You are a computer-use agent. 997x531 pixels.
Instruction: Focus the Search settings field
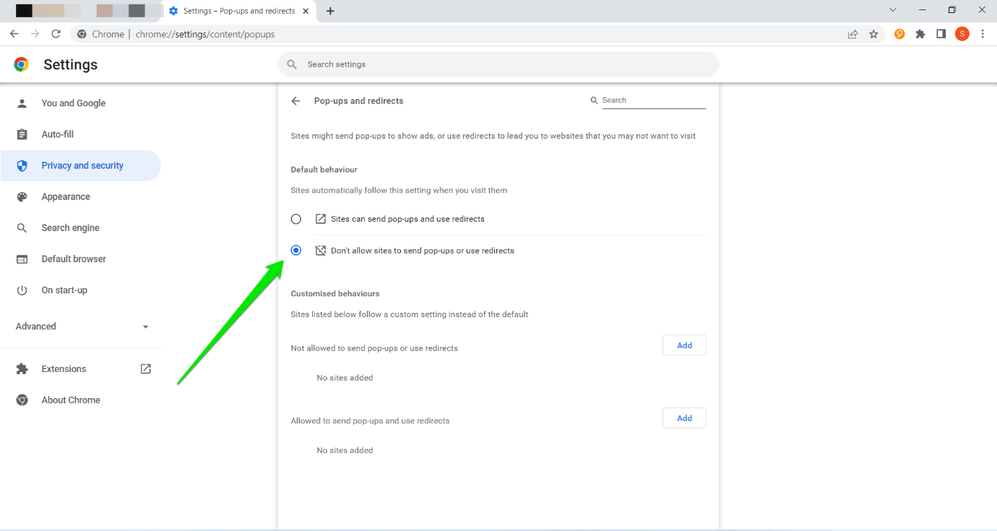[498, 64]
